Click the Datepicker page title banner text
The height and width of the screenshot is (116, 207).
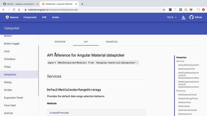(12, 28)
